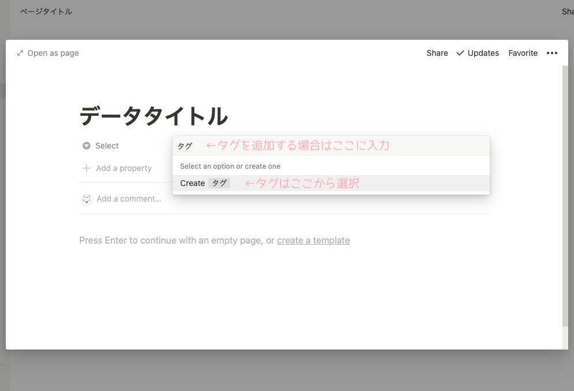The height and width of the screenshot is (391, 574).
Task: Click the cat avatar beside Add a comment
Action: (x=86, y=198)
